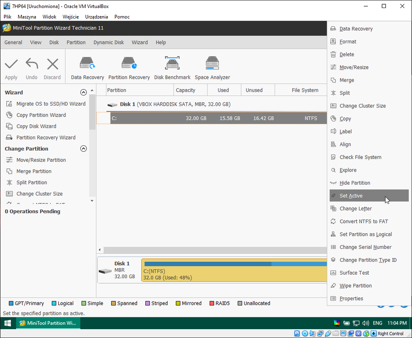412x338 pixels.
Task: Click the Properties icon in context menu
Action: coord(333,298)
